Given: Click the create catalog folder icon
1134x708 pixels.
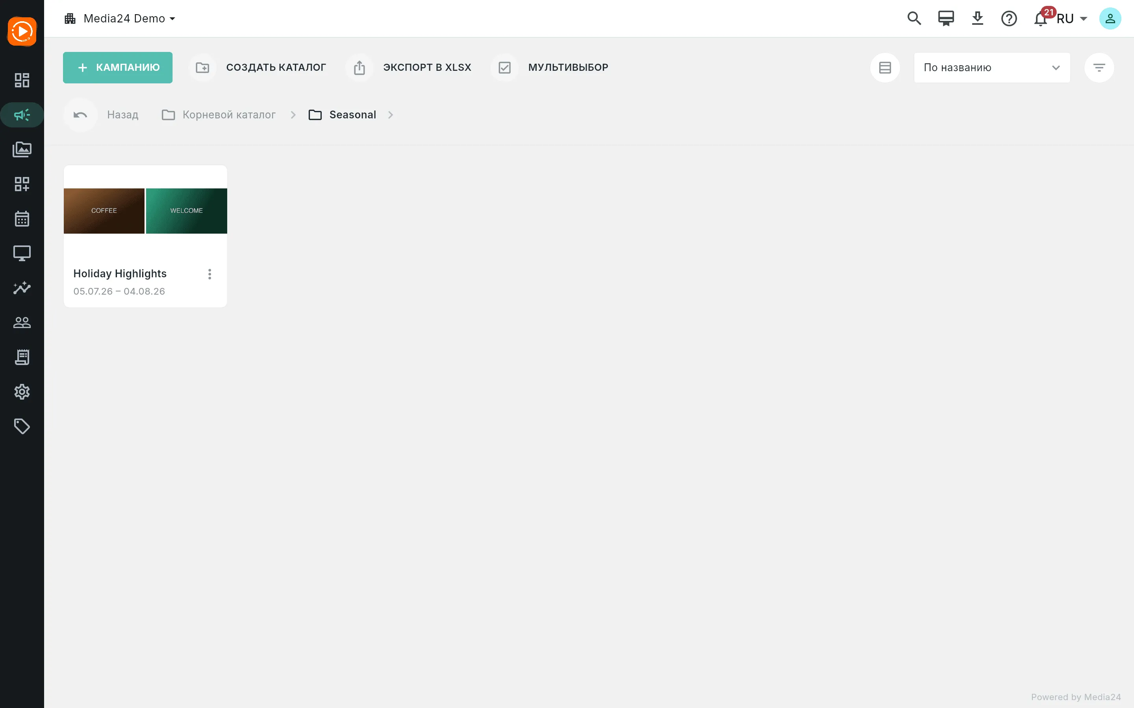Looking at the screenshot, I should [x=202, y=67].
